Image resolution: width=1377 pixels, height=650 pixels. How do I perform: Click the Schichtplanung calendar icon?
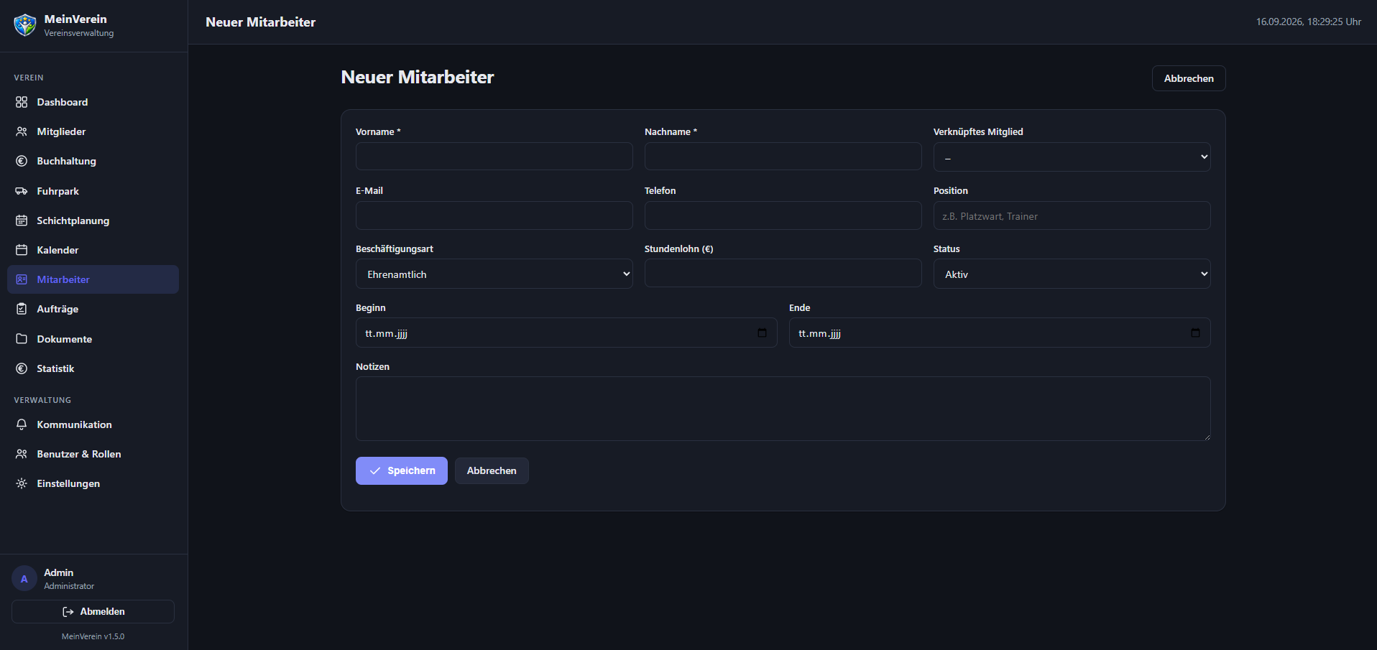point(22,220)
